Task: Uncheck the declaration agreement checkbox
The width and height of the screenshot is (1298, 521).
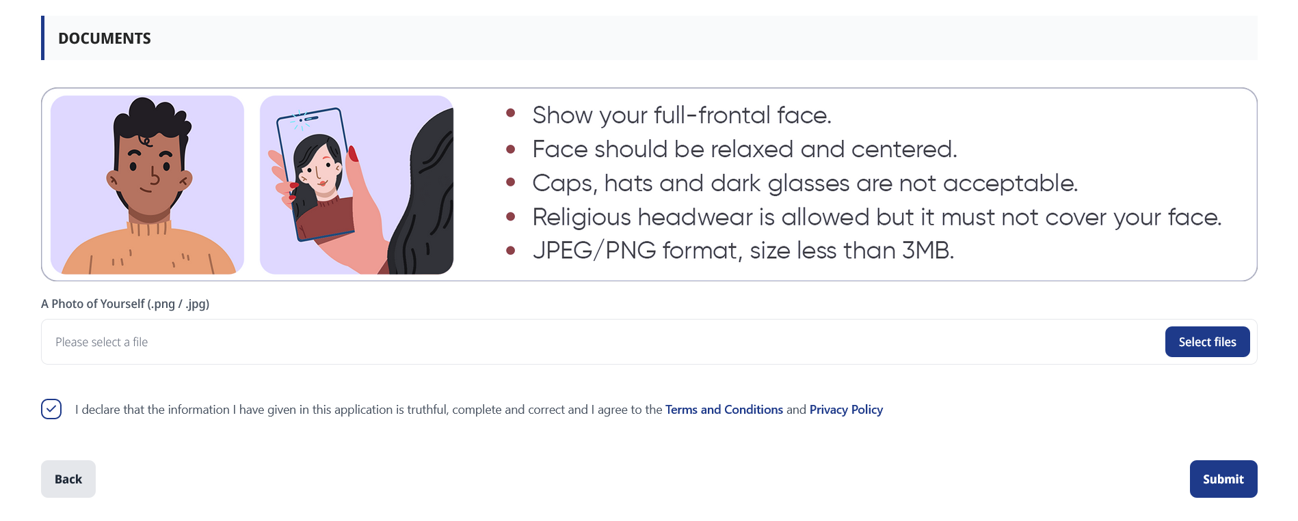Action: 51,409
